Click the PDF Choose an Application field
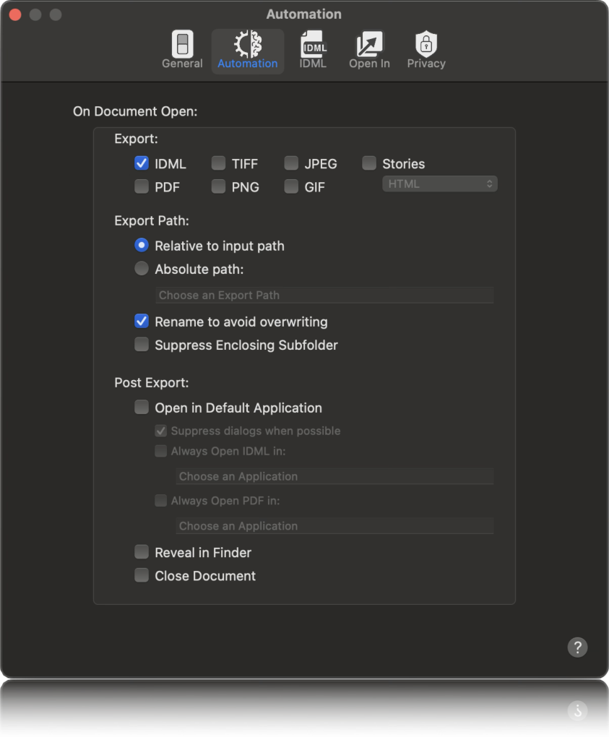This screenshot has height=740, width=609. coord(335,526)
